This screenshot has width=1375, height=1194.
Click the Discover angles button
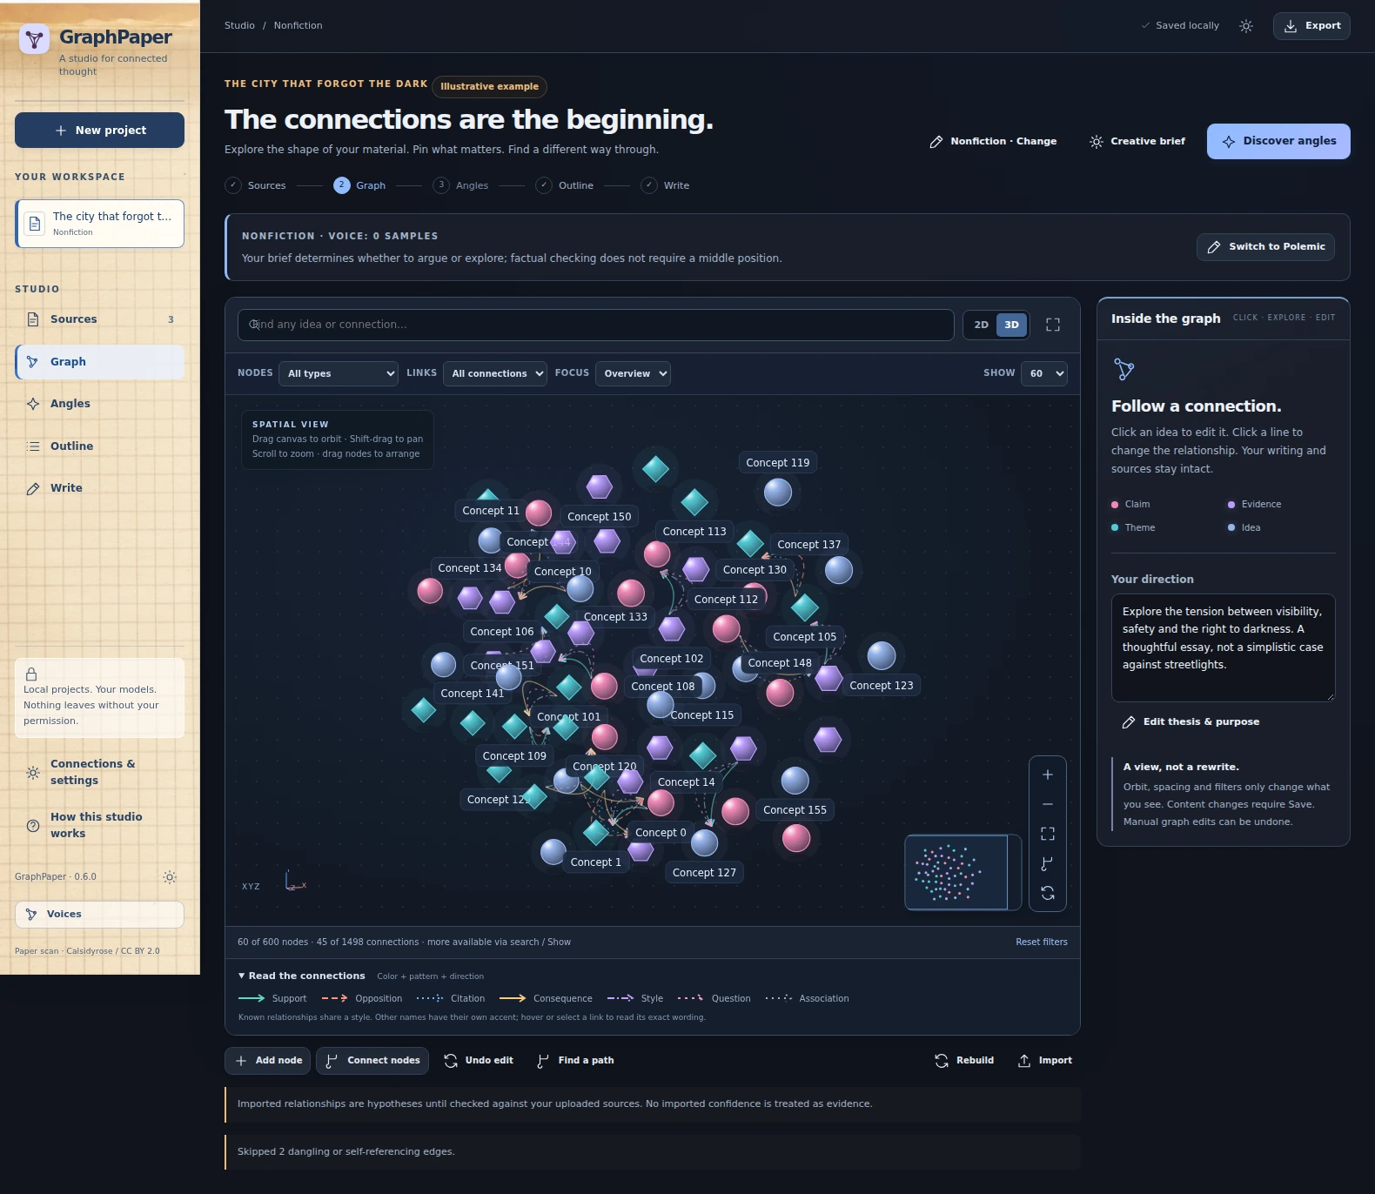tap(1278, 141)
